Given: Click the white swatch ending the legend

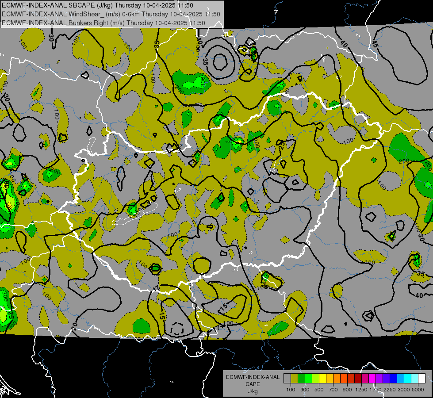Looking at the screenshot, I should click(x=422, y=379).
